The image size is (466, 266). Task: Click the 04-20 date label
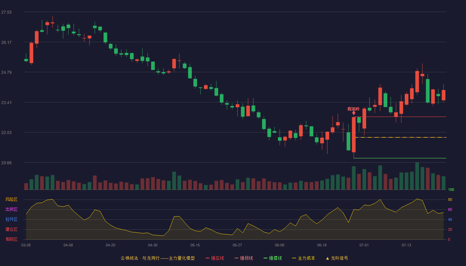111,245
